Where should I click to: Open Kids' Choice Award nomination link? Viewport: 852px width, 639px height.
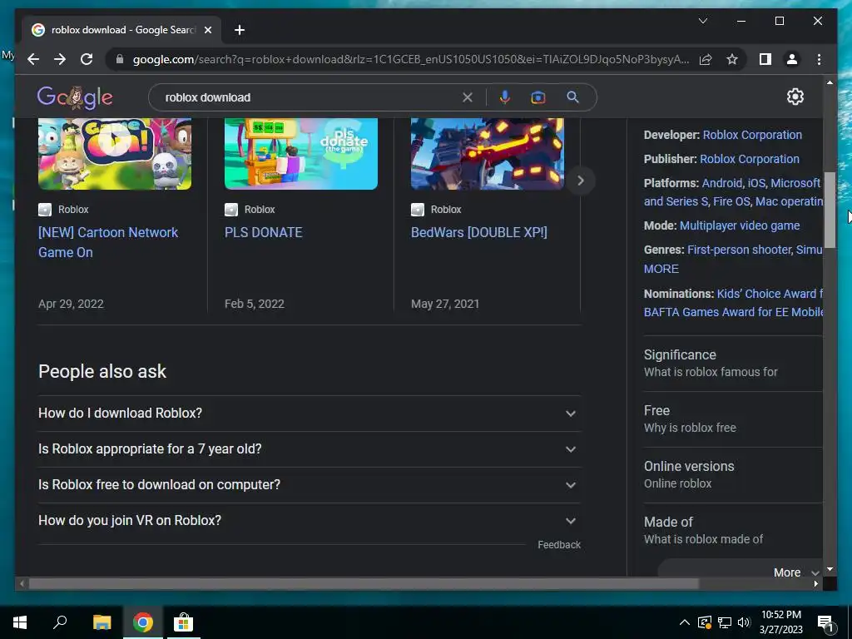(770, 294)
